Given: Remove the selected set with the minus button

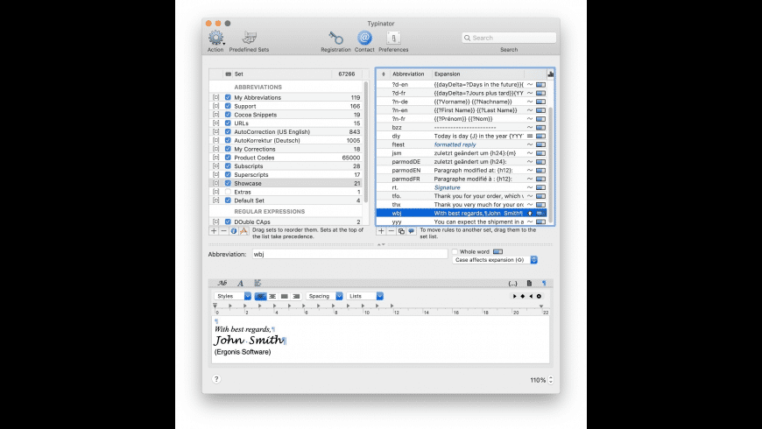Looking at the screenshot, I should pos(223,231).
